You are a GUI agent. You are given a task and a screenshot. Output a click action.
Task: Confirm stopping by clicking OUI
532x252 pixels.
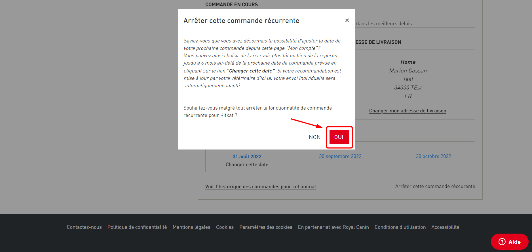tap(339, 137)
